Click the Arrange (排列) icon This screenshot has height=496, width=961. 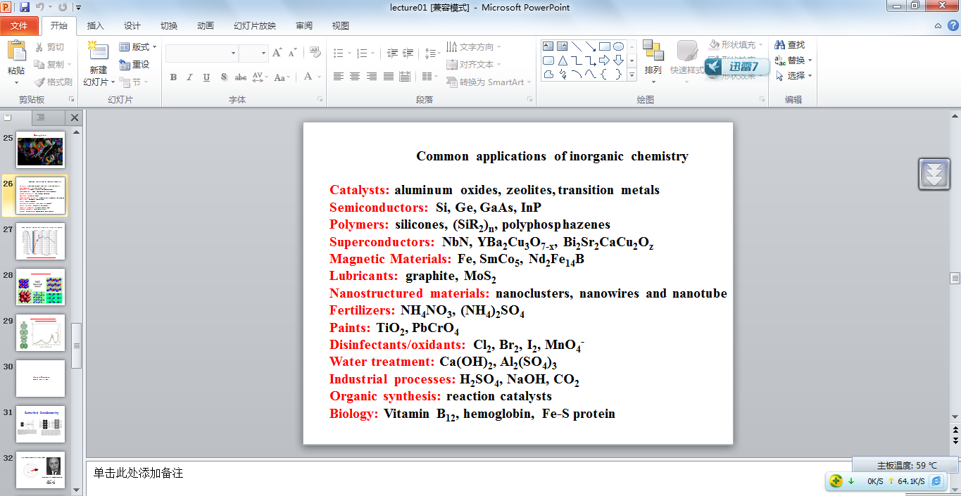653,51
